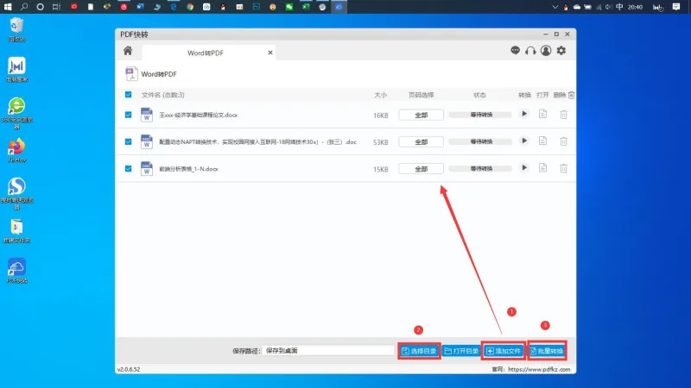Select the 16KB docx file name
691x388 pixels.
(x=199, y=115)
